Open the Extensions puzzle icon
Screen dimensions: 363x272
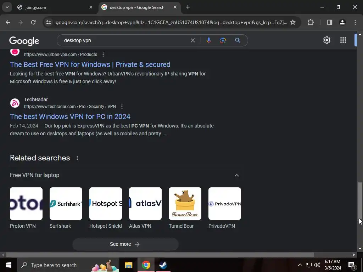[311, 22]
